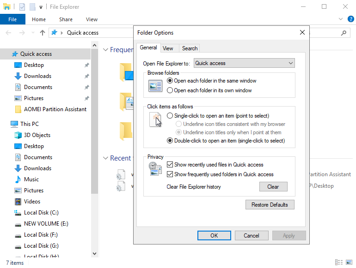Collapse the Recent files group chevron

click(105, 158)
